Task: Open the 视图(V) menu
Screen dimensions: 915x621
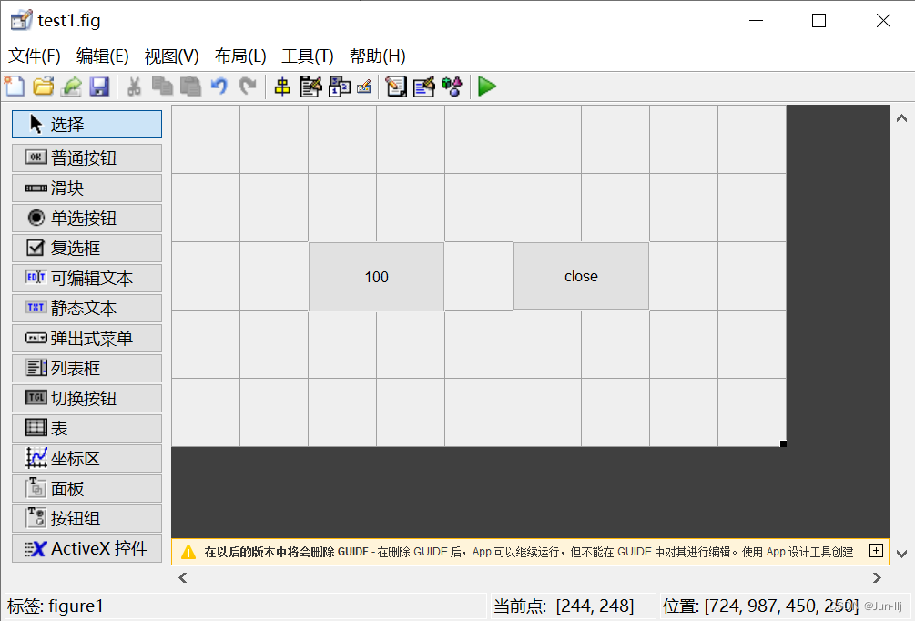Action: (171, 56)
